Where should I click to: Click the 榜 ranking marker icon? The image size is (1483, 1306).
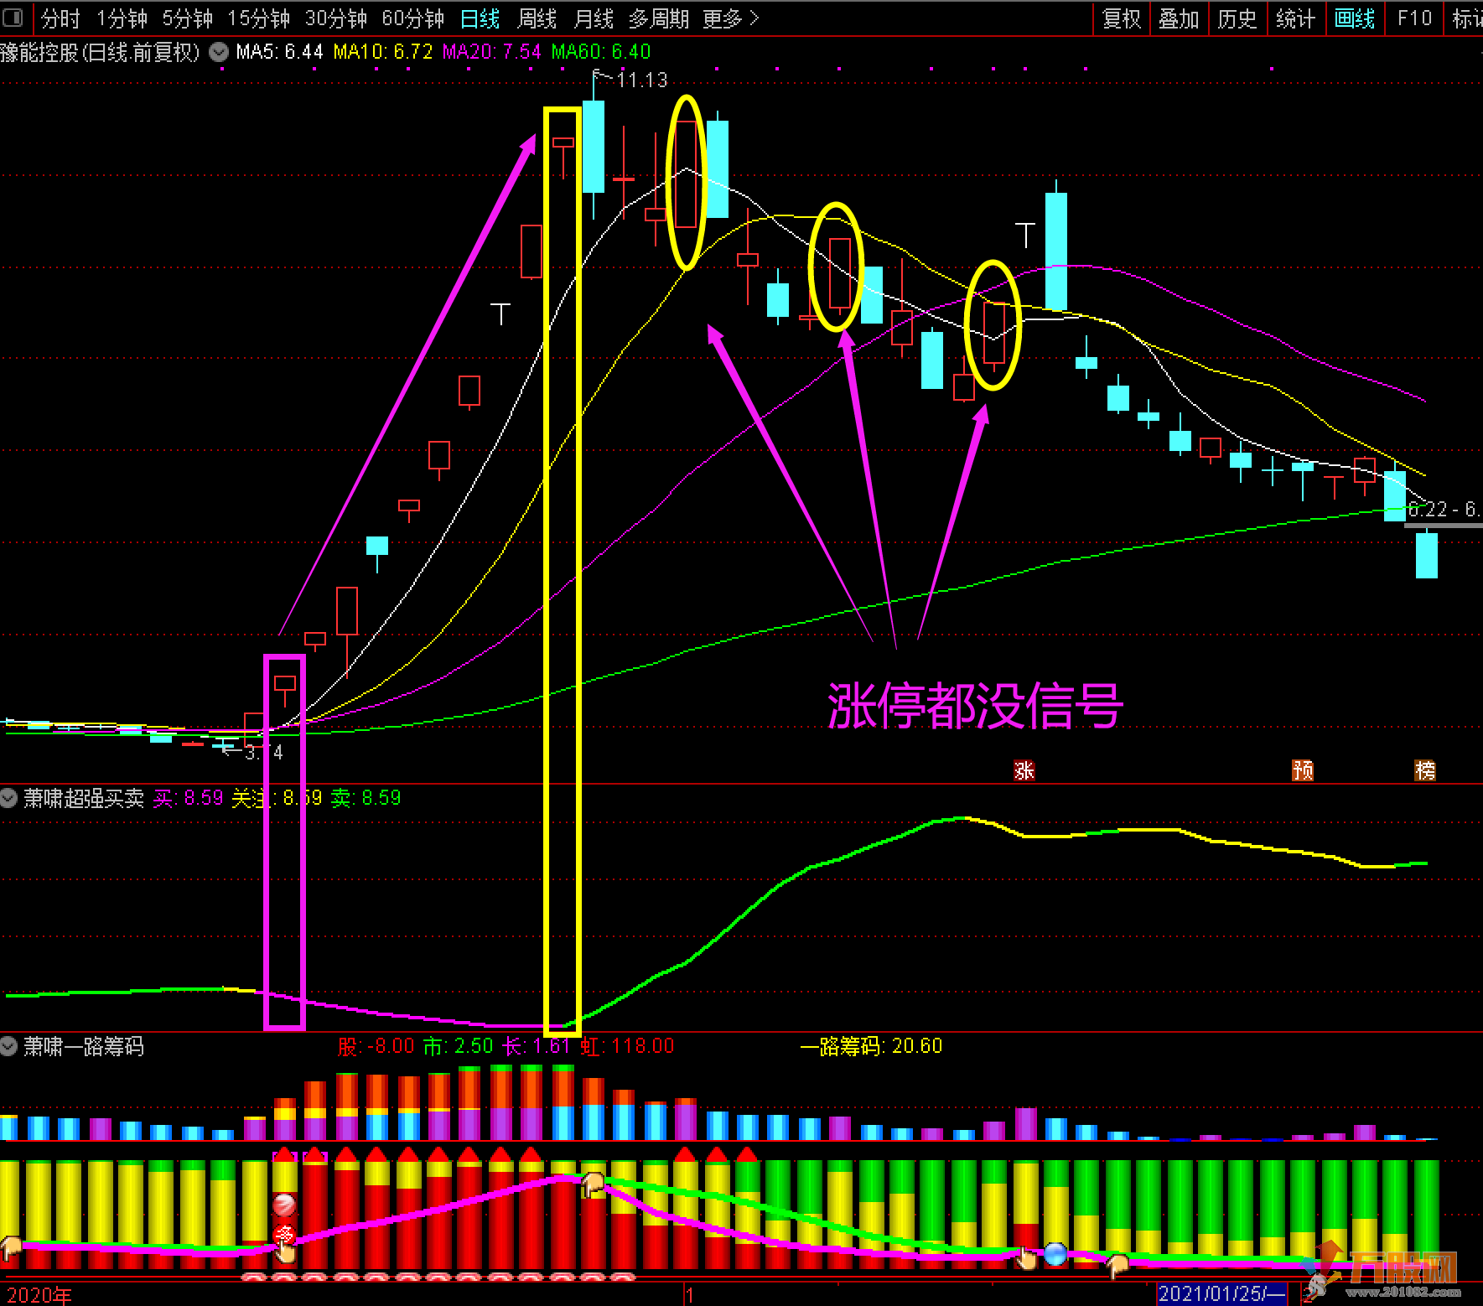[1424, 770]
